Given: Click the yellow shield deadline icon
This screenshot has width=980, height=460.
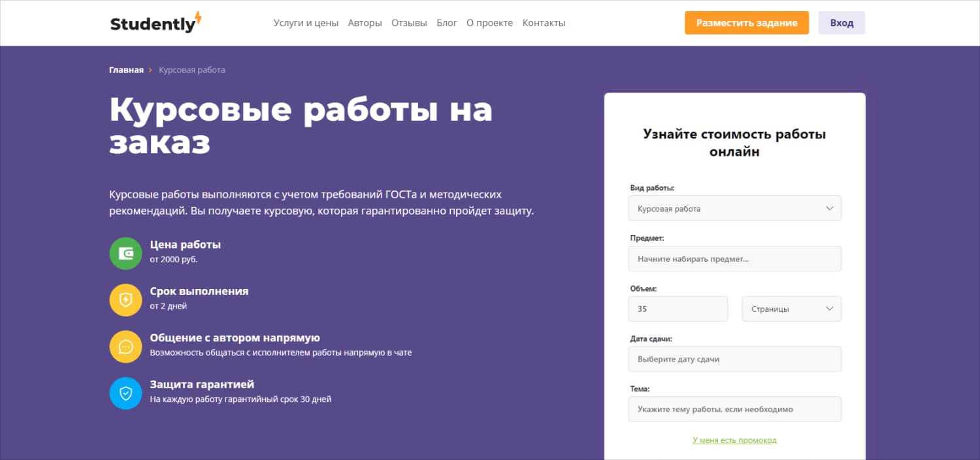Looking at the screenshot, I should pyautogui.click(x=125, y=300).
